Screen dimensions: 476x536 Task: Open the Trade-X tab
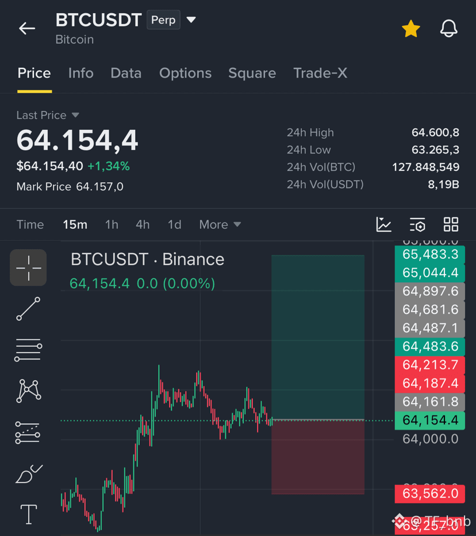(320, 73)
